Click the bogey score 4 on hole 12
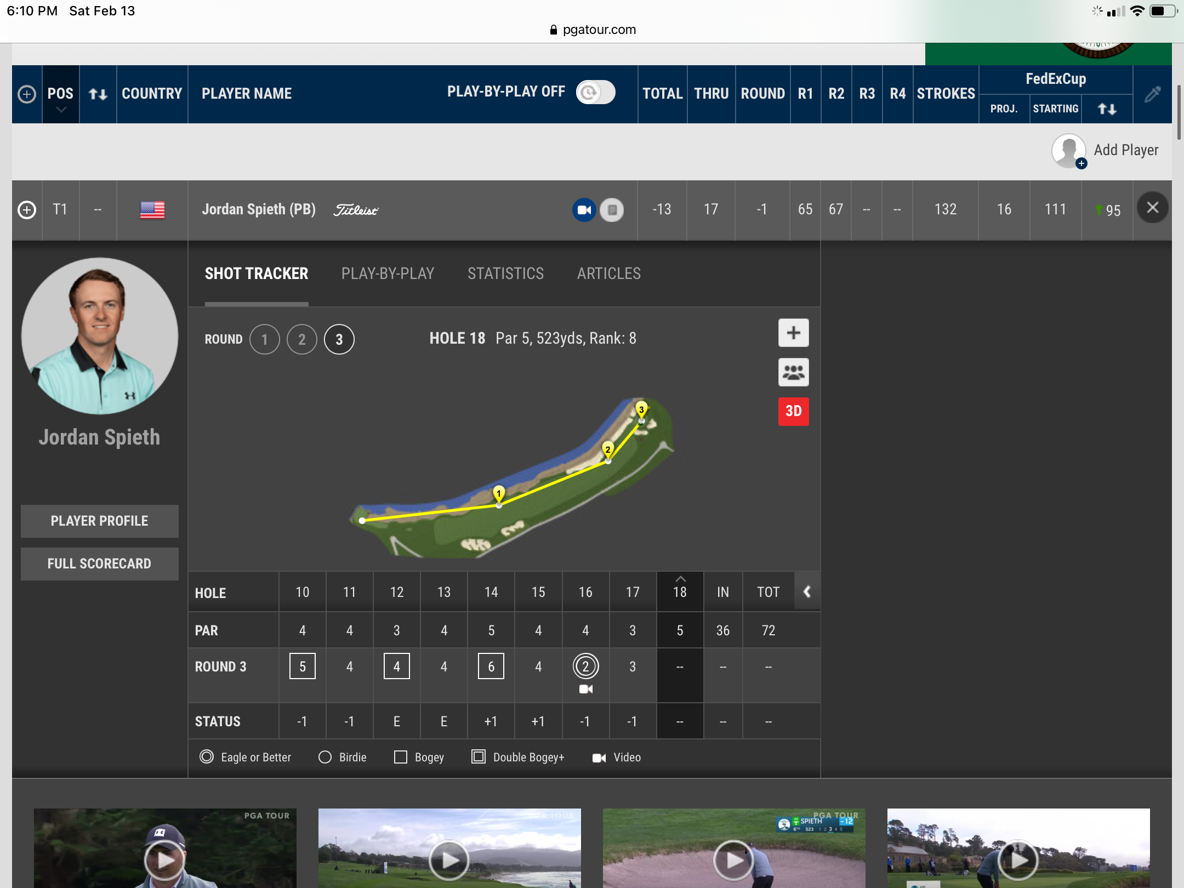 pos(397,667)
